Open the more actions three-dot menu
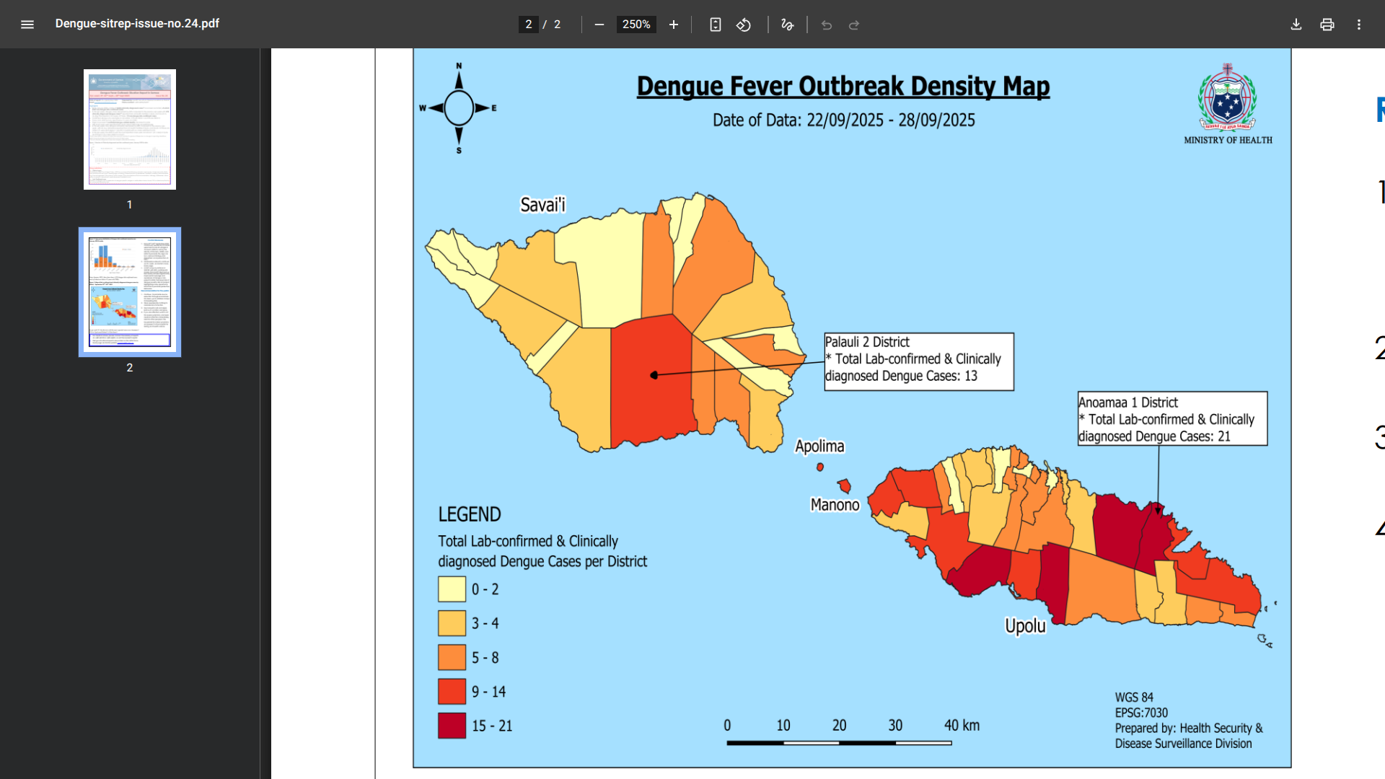 [1359, 25]
